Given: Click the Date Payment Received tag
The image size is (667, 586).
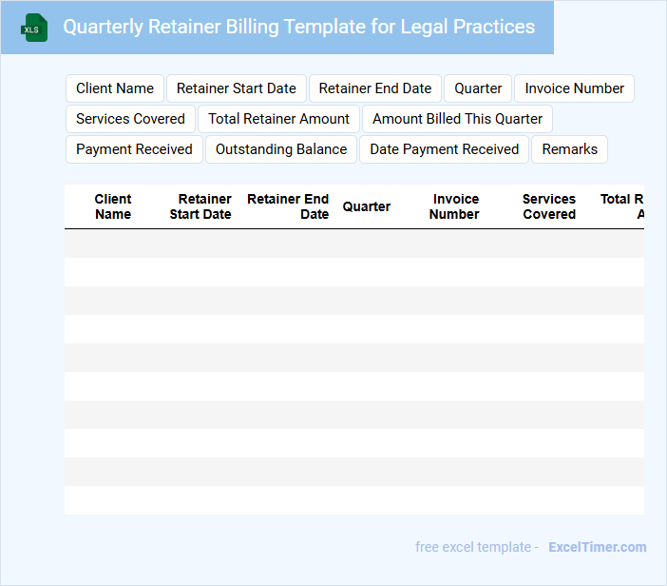Looking at the screenshot, I should click(444, 149).
